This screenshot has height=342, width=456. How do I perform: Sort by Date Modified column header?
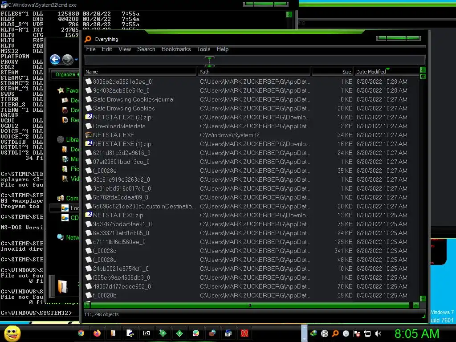coord(387,72)
